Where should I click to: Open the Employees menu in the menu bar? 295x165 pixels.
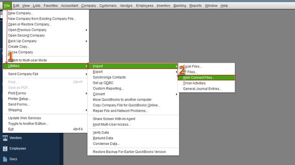click(145, 6)
